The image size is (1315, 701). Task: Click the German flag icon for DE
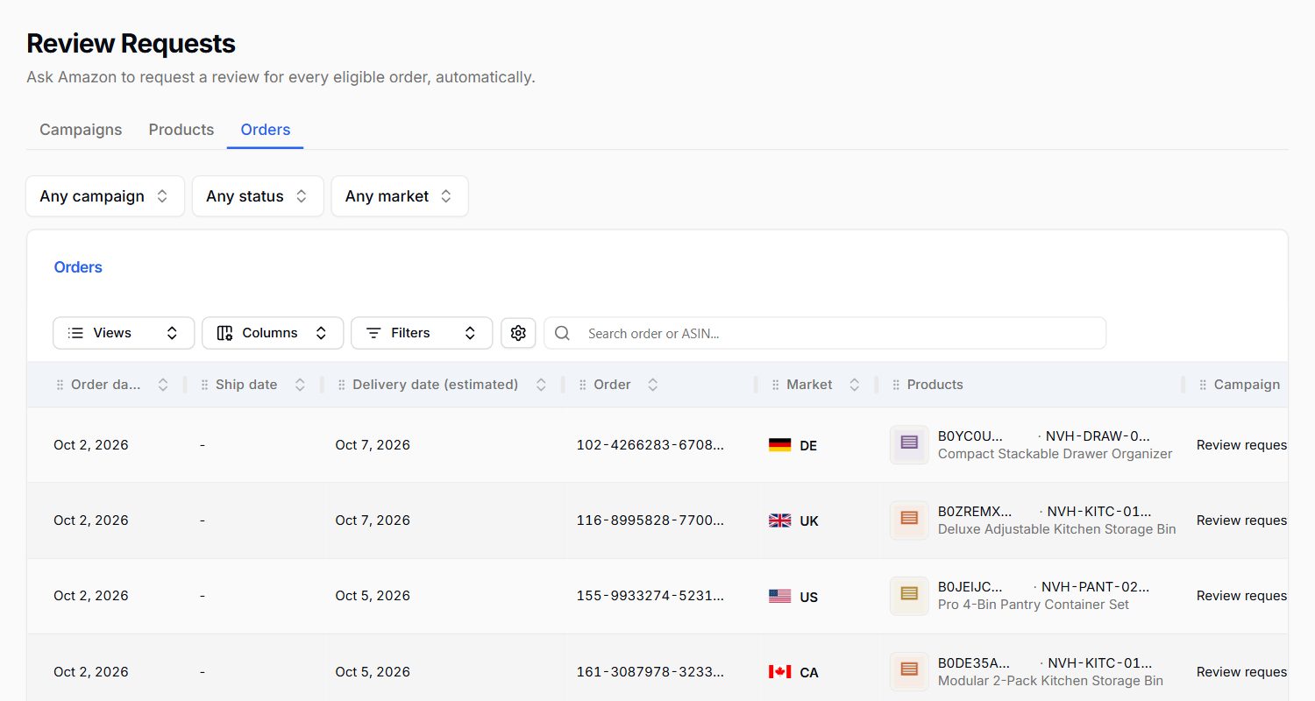click(779, 445)
